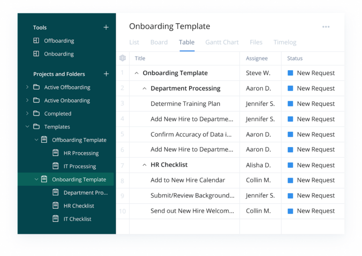Click the status color square for Steve W. row
Image resolution: width=362 pixels, height=256 pixels.
pyautogui.click(x=290, y=73)
